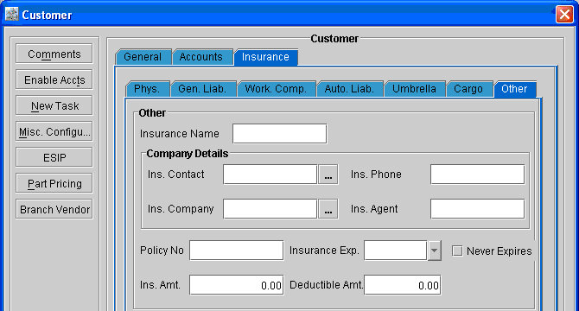Image resolution: width=579 pixels, height=311 pixels.
Task: Switch to the General tab
Action: coord(143,57)
